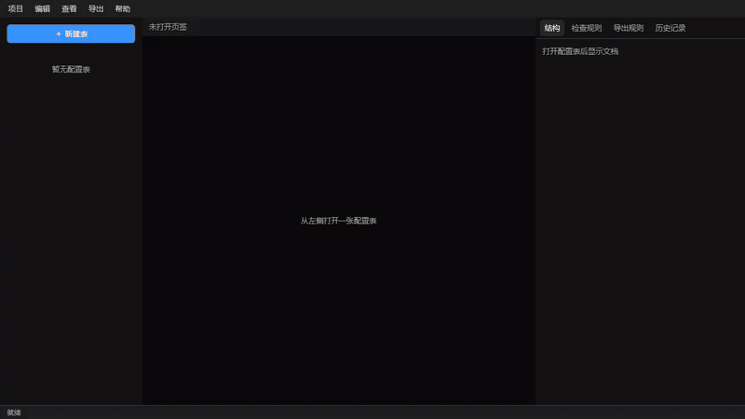Switch to the 检查规则 tab
This screenshot has width=745, height=419.
click(587, 28)
